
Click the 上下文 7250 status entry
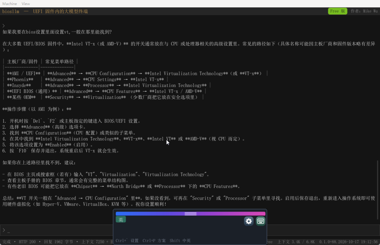point(93,242)
